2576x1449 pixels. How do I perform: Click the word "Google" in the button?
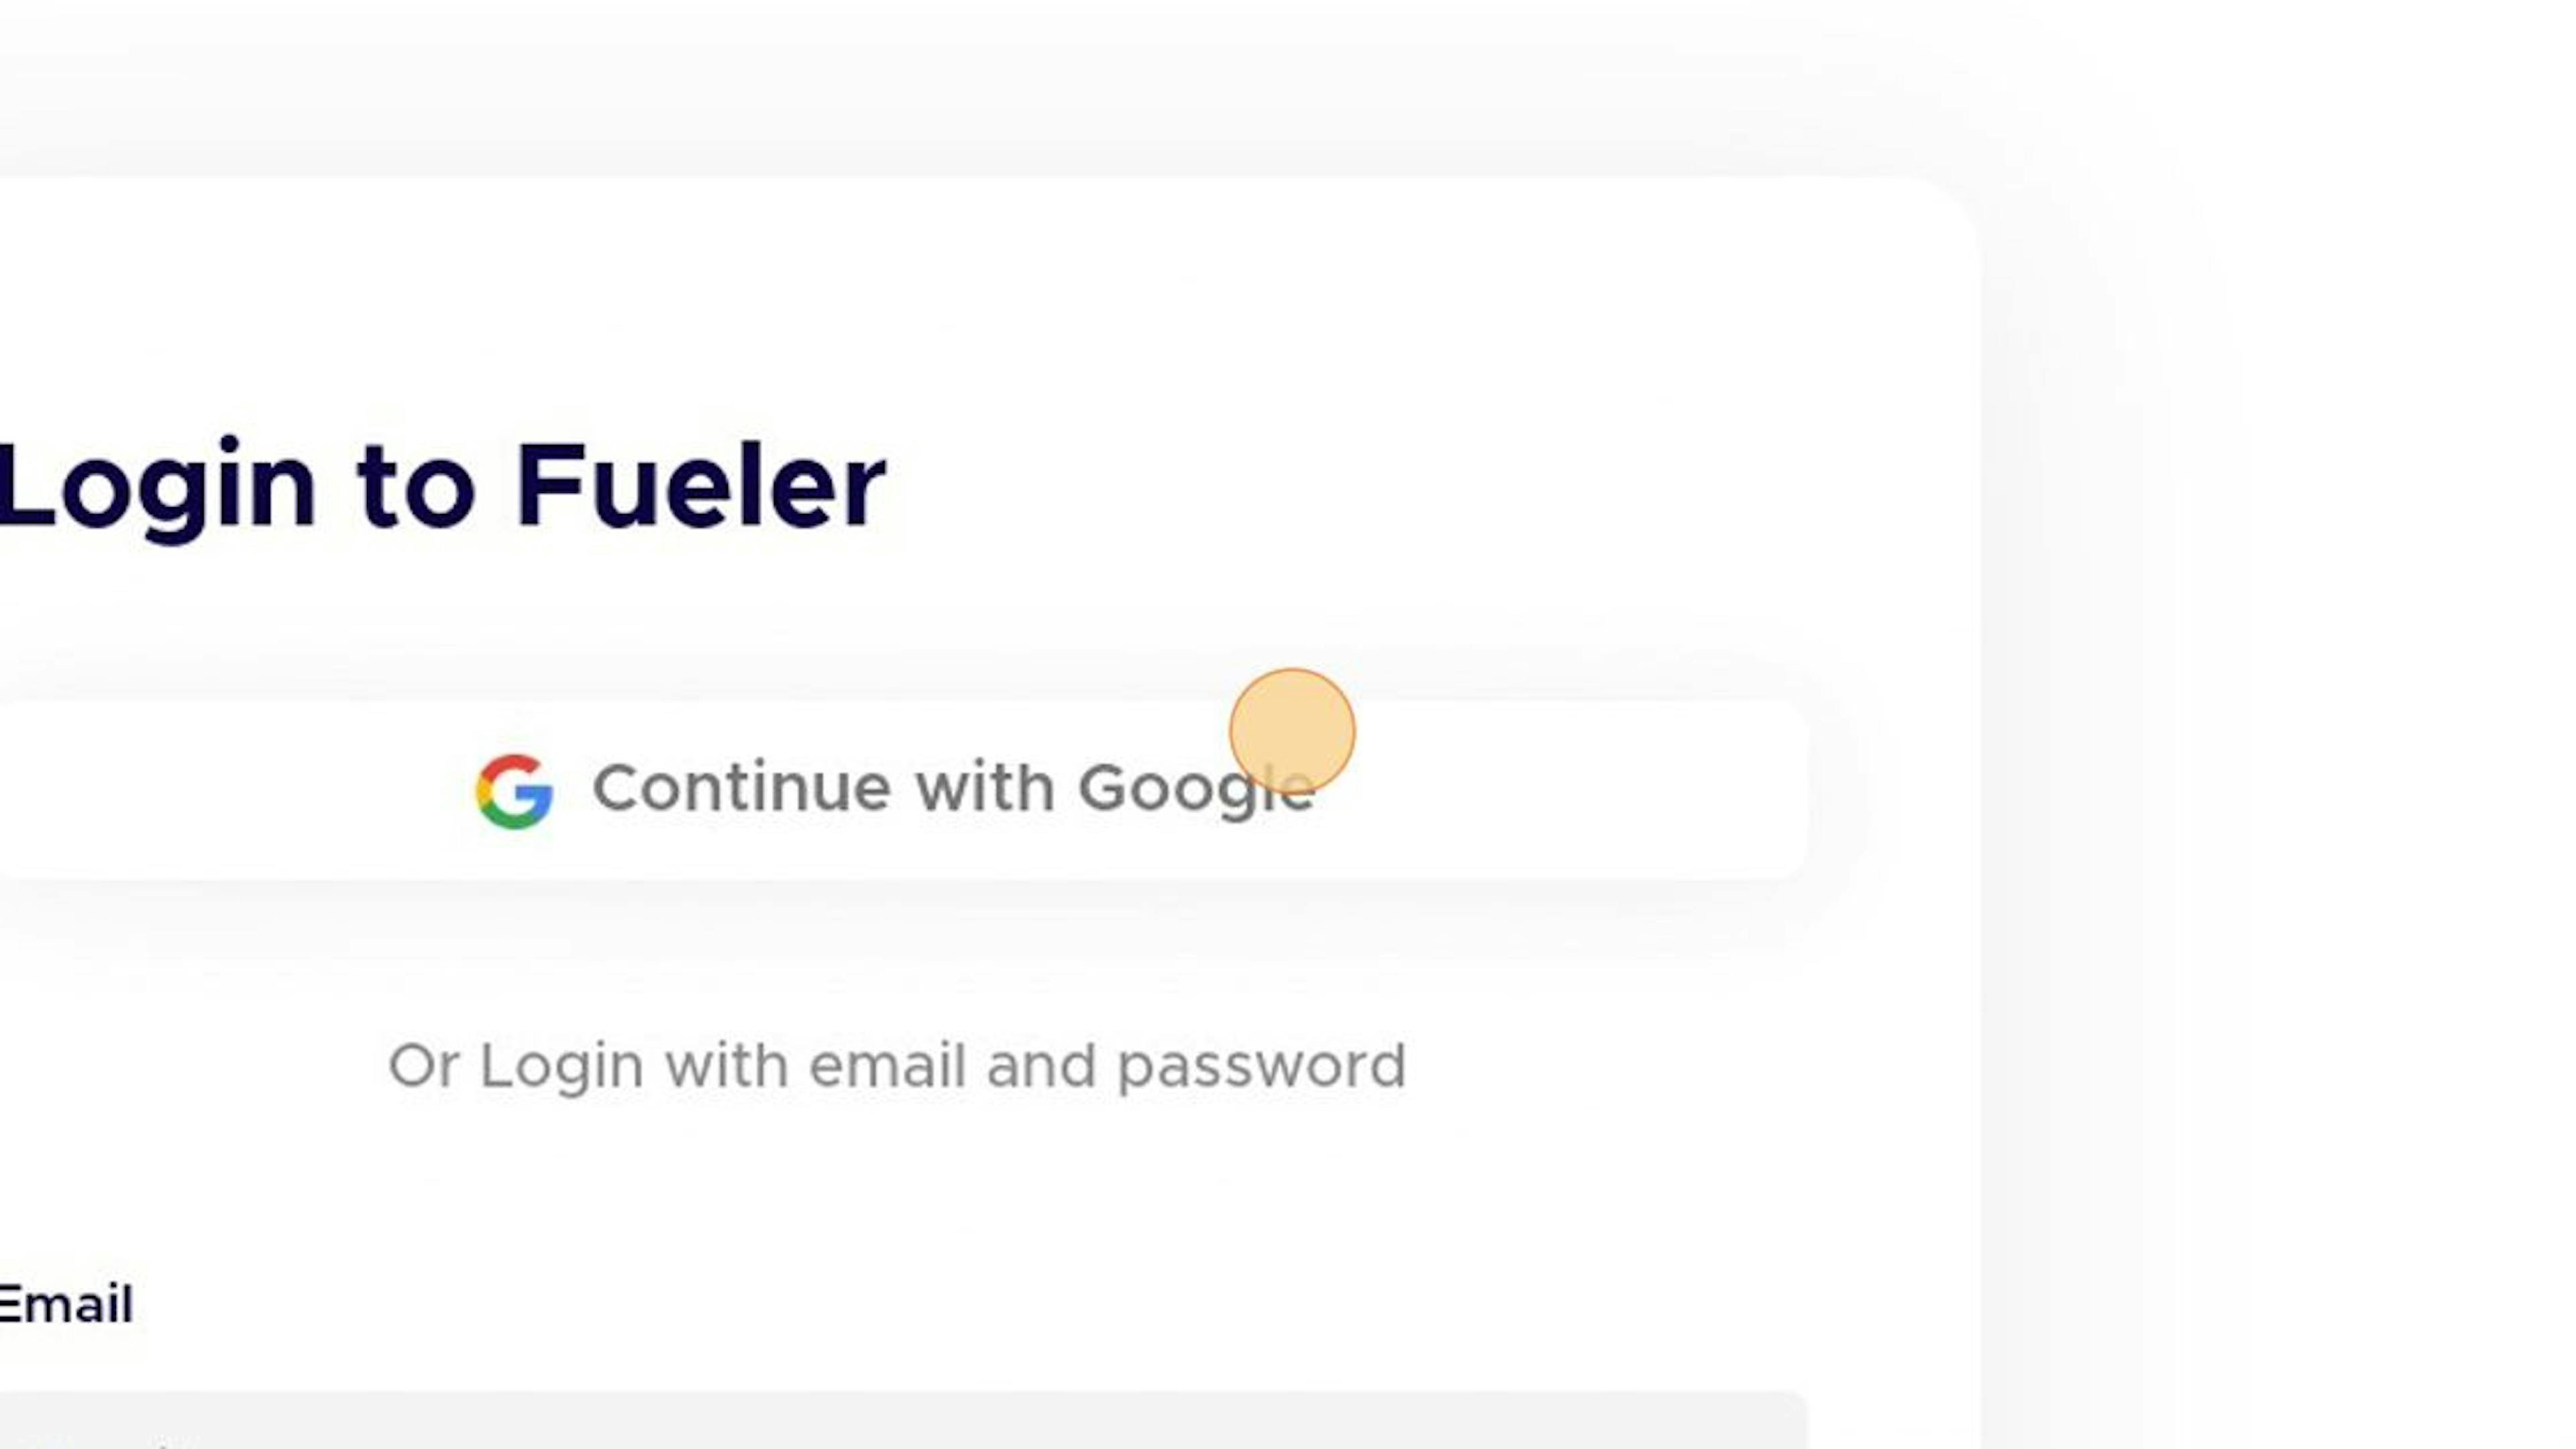point(1196,790)
